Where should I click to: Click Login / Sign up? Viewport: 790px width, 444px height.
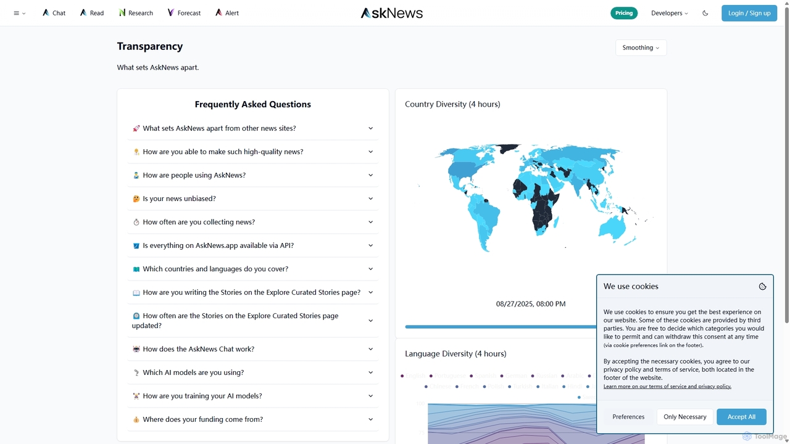(x=749, y=13)
